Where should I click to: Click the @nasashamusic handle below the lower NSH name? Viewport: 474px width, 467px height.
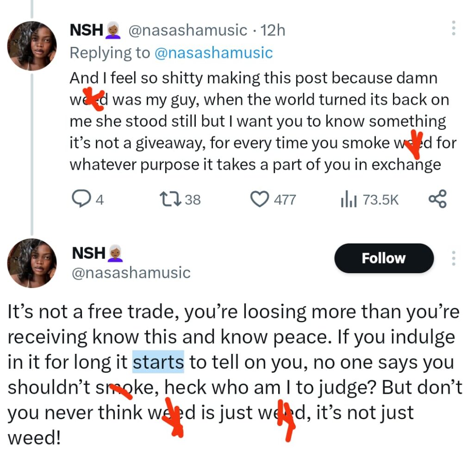131,273
